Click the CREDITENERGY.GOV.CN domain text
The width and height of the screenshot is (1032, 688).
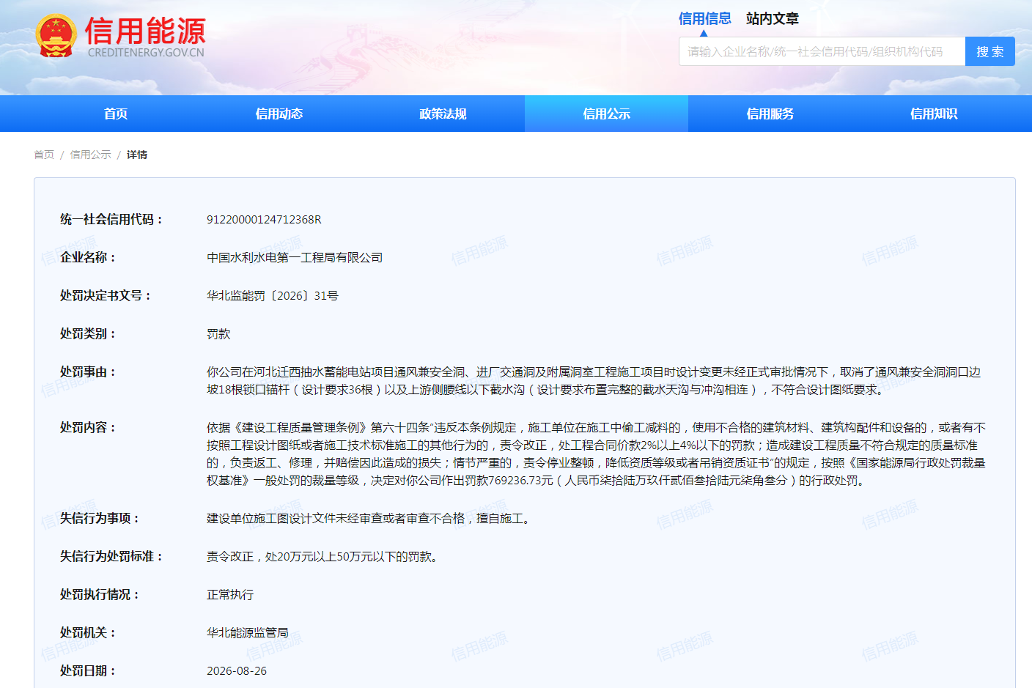(146, 53)
